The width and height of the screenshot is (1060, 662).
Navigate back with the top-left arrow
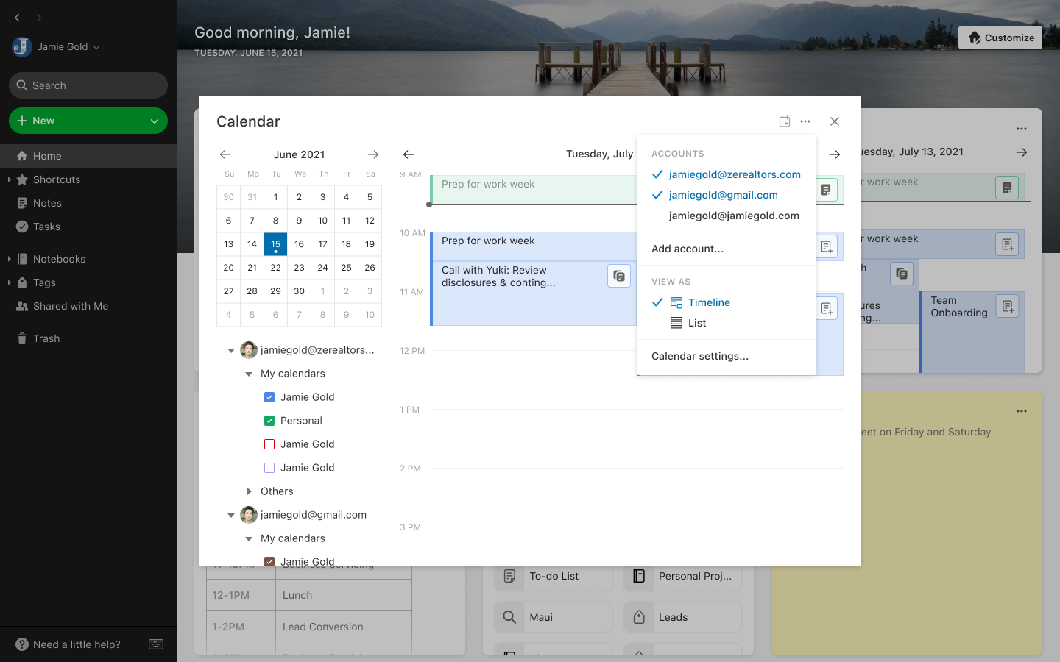pos(17,17)
